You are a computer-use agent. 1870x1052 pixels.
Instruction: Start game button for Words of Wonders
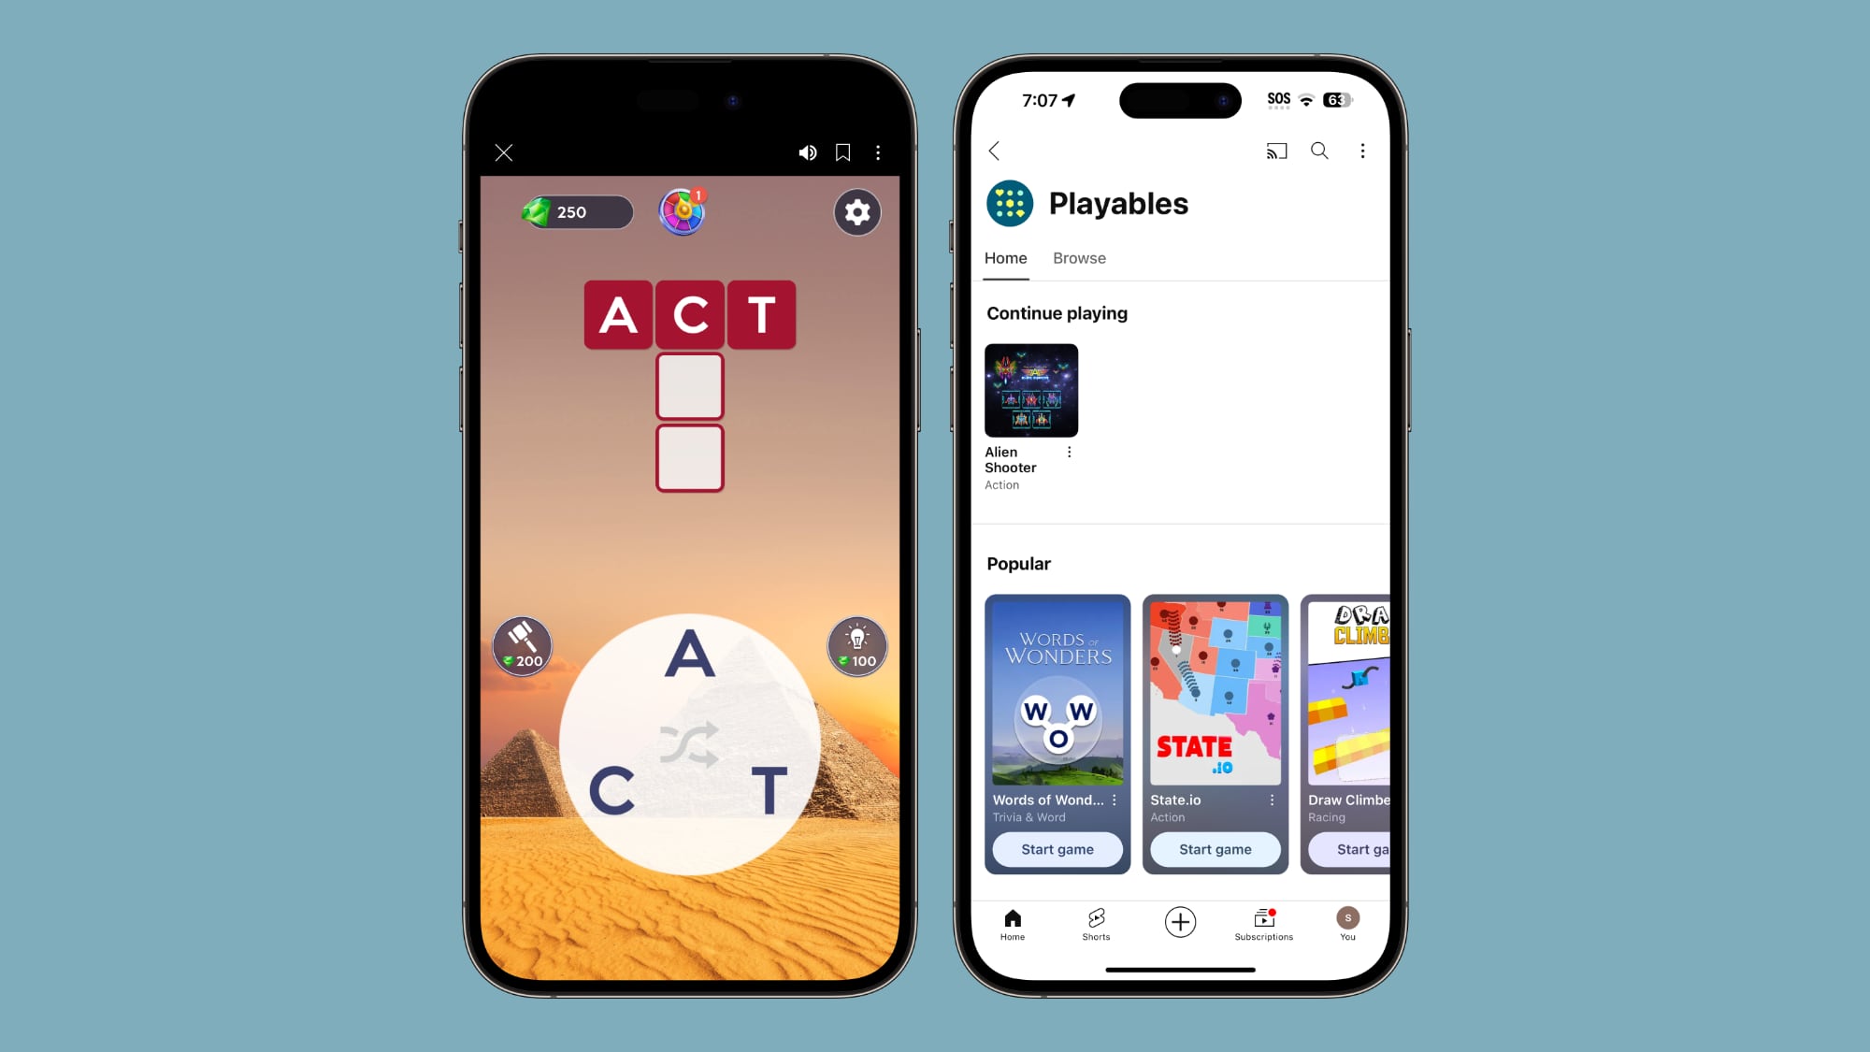coord(1056,849)
